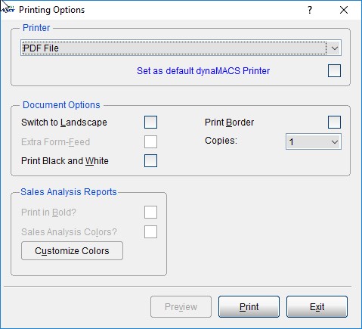Click the Print Border label text
Viewport: 362px width, 329px height.
[229, 123]
